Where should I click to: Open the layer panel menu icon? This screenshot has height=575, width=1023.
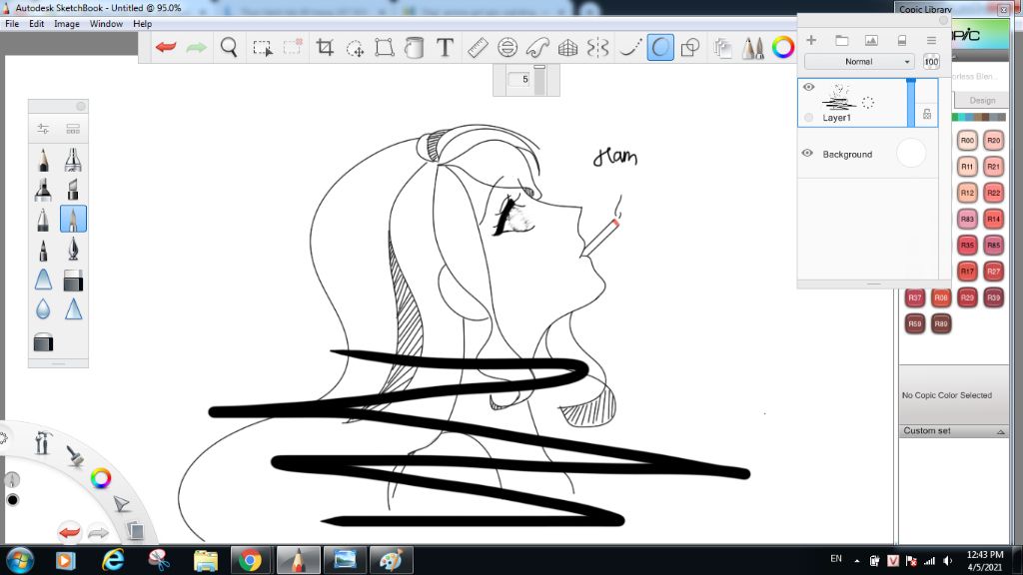[931, 40]
